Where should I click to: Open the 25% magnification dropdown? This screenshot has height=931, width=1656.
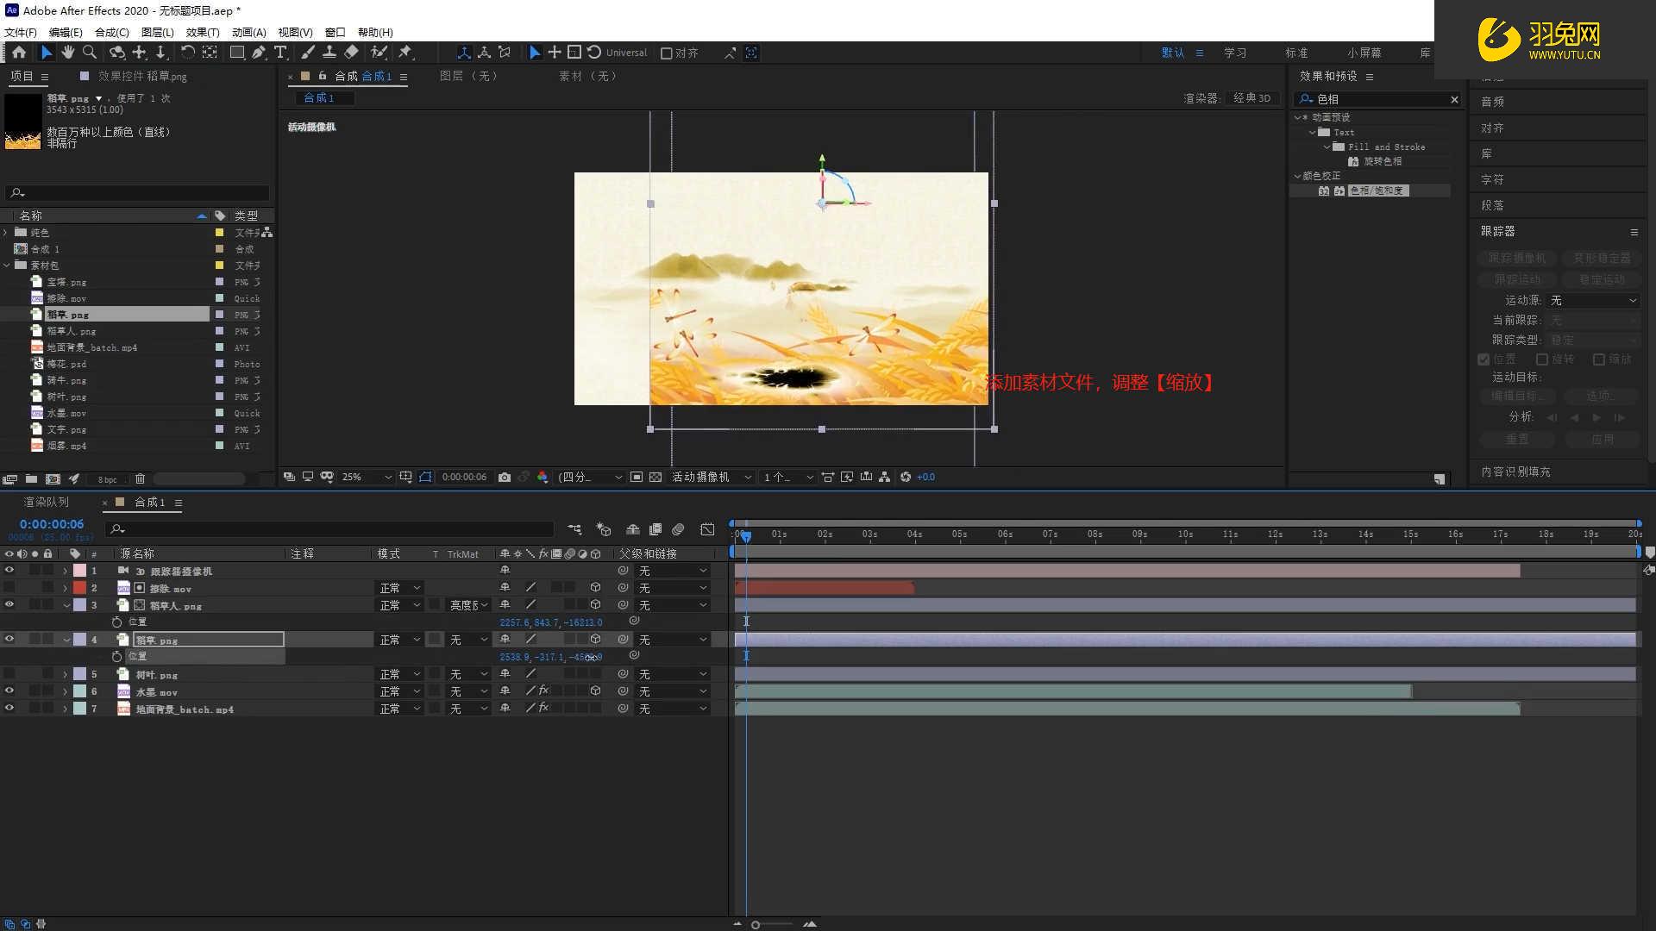coord(367,477)
